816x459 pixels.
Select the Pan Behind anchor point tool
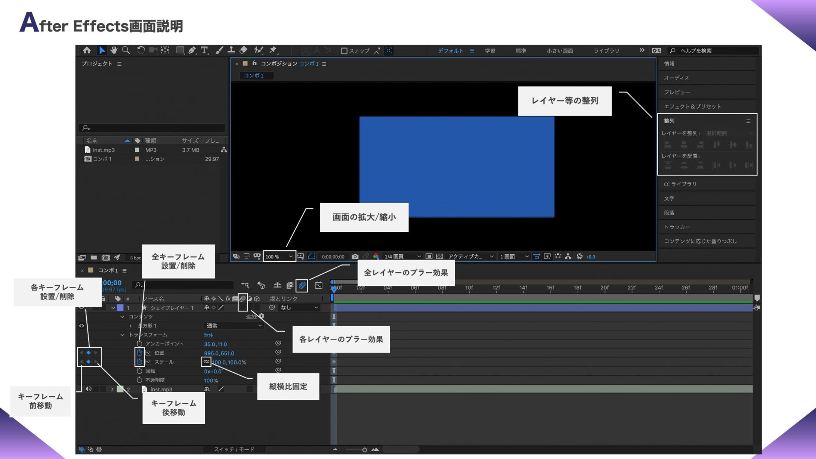coord(165,50)
